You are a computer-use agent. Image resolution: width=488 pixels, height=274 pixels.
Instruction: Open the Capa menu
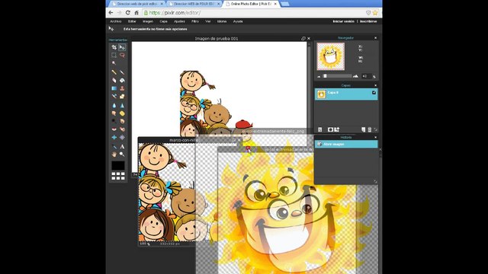[x=163, y=21]
